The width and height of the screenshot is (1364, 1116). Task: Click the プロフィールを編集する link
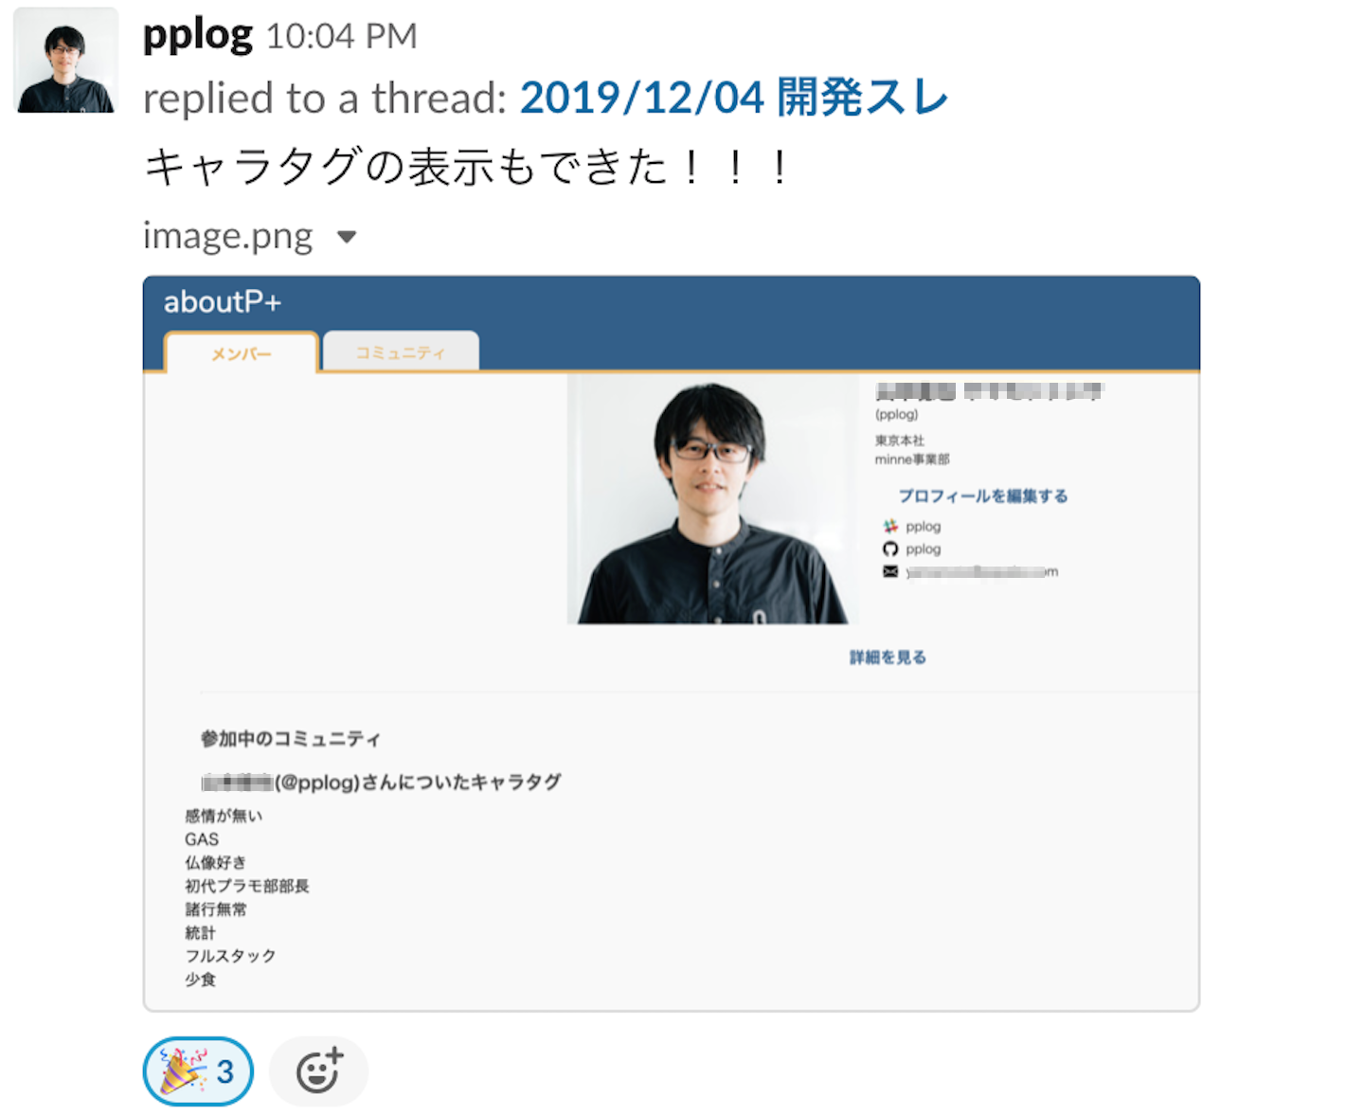[983, 495]
